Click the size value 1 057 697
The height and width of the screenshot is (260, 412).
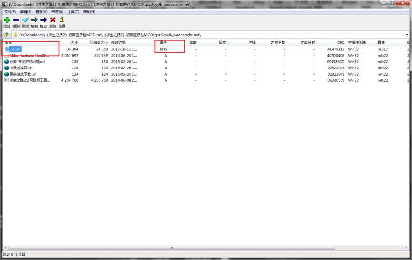pyautogui.click(x=70, y=56)
